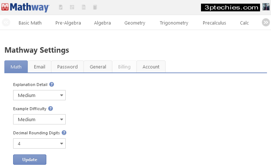Click the lined page icon in header

[x=84, y=7]
